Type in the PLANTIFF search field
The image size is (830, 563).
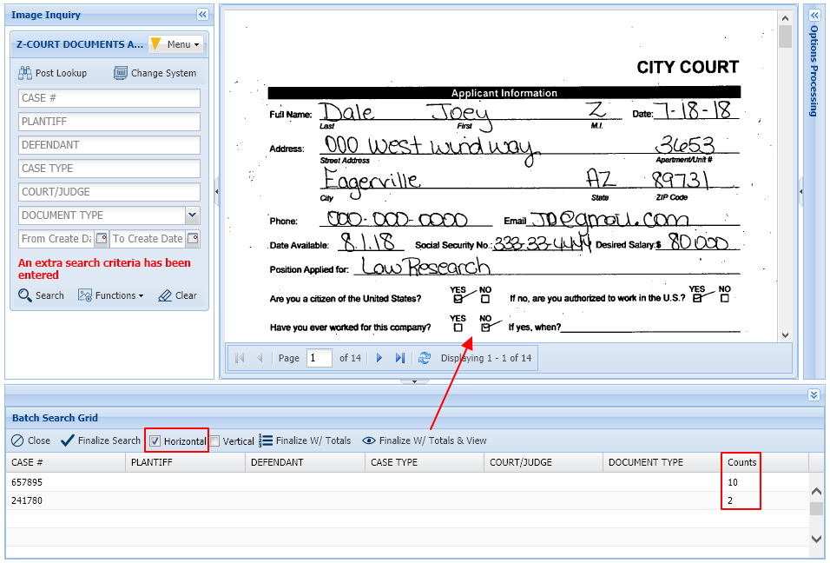point(109,122)
